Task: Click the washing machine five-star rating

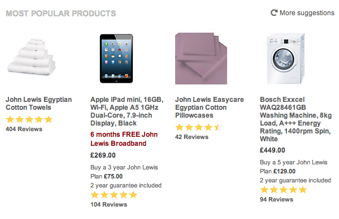Action: tap(283, 190)
